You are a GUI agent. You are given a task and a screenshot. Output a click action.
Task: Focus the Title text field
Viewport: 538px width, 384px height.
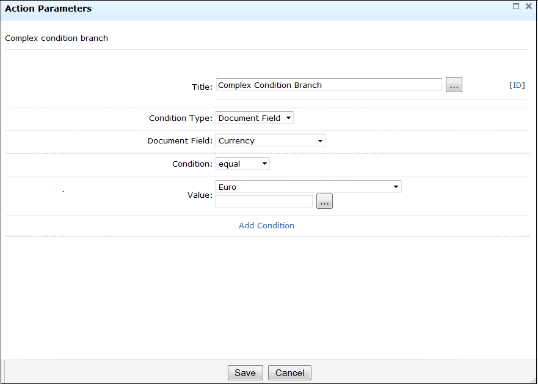[x=329, y=85]
